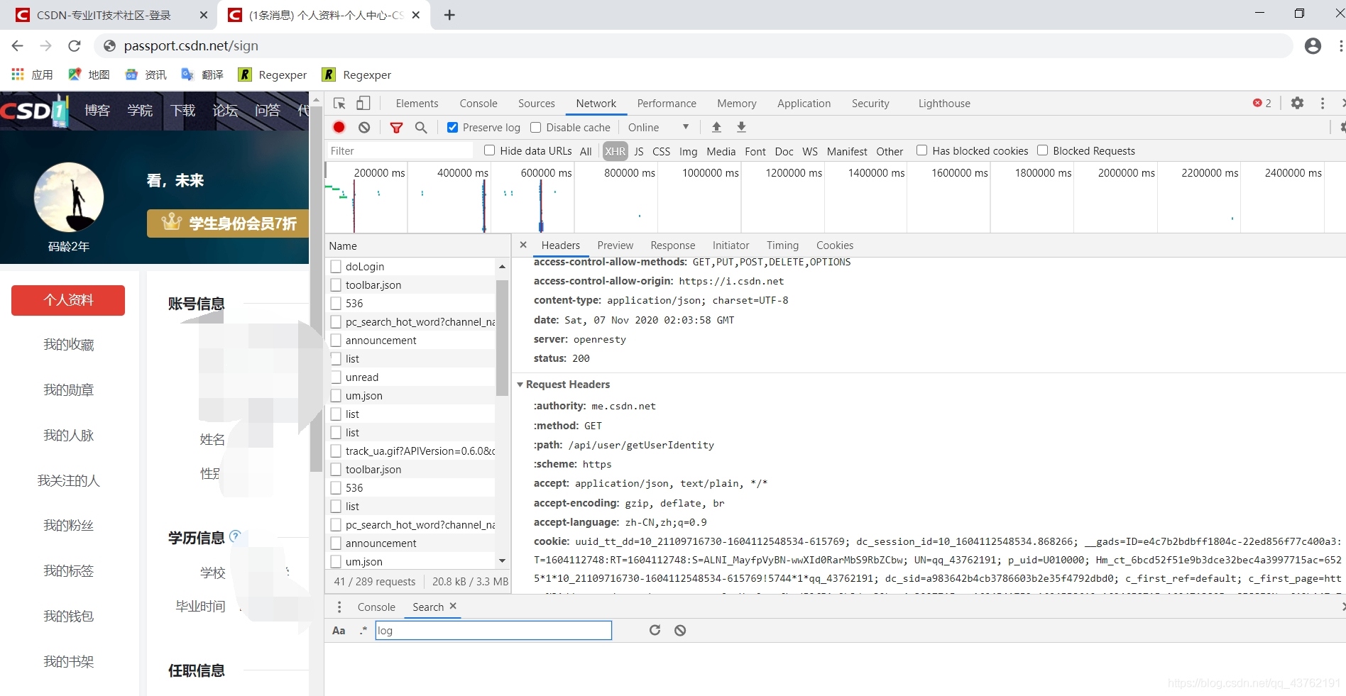Show the Preview tab of request

pos(615,245)
